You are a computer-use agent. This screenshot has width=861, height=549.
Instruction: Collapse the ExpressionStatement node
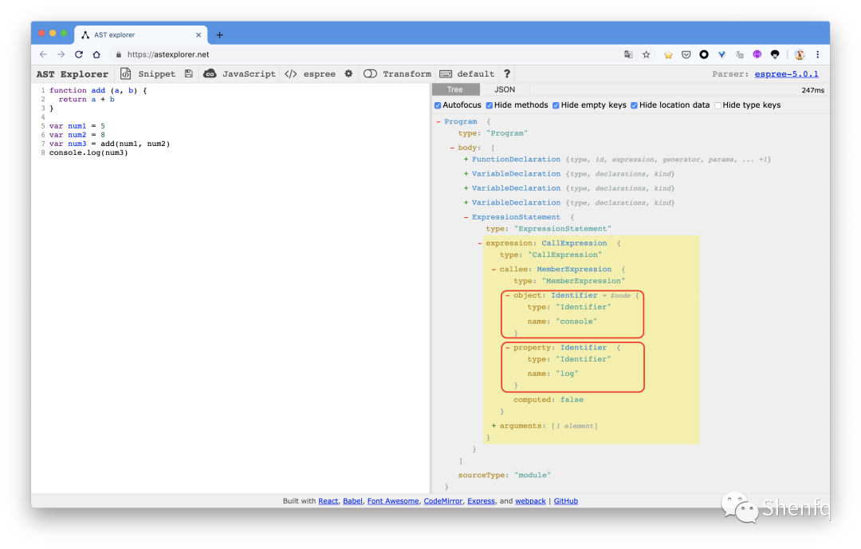click(466, 218)
